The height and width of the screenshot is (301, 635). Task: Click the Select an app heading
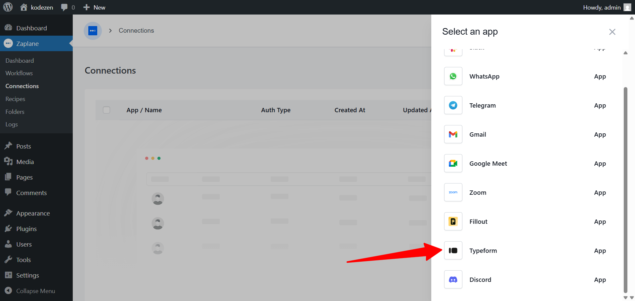point(470,32)
